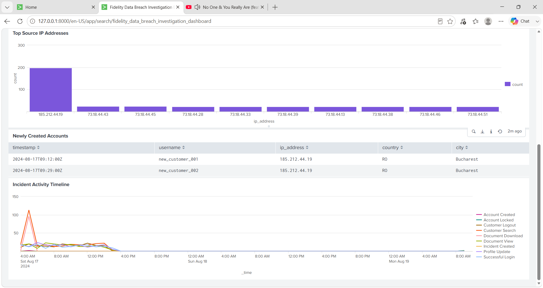Click ip 185.212.44.19 in new_customer_001 row
This screenshot has width=543, height=288.
(x=296, y=159)
